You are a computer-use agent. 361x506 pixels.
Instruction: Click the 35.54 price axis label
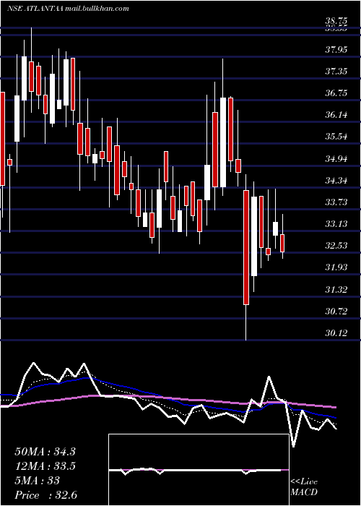[336, 137]
